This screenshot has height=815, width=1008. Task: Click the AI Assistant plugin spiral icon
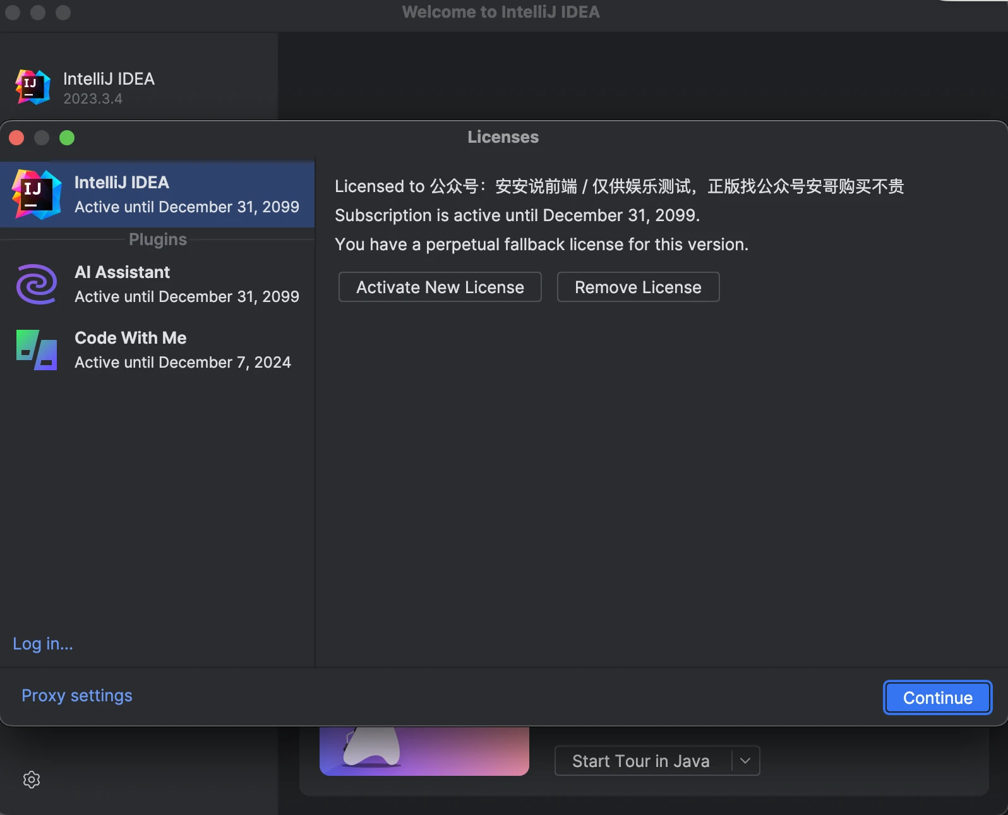coord(37,284)
